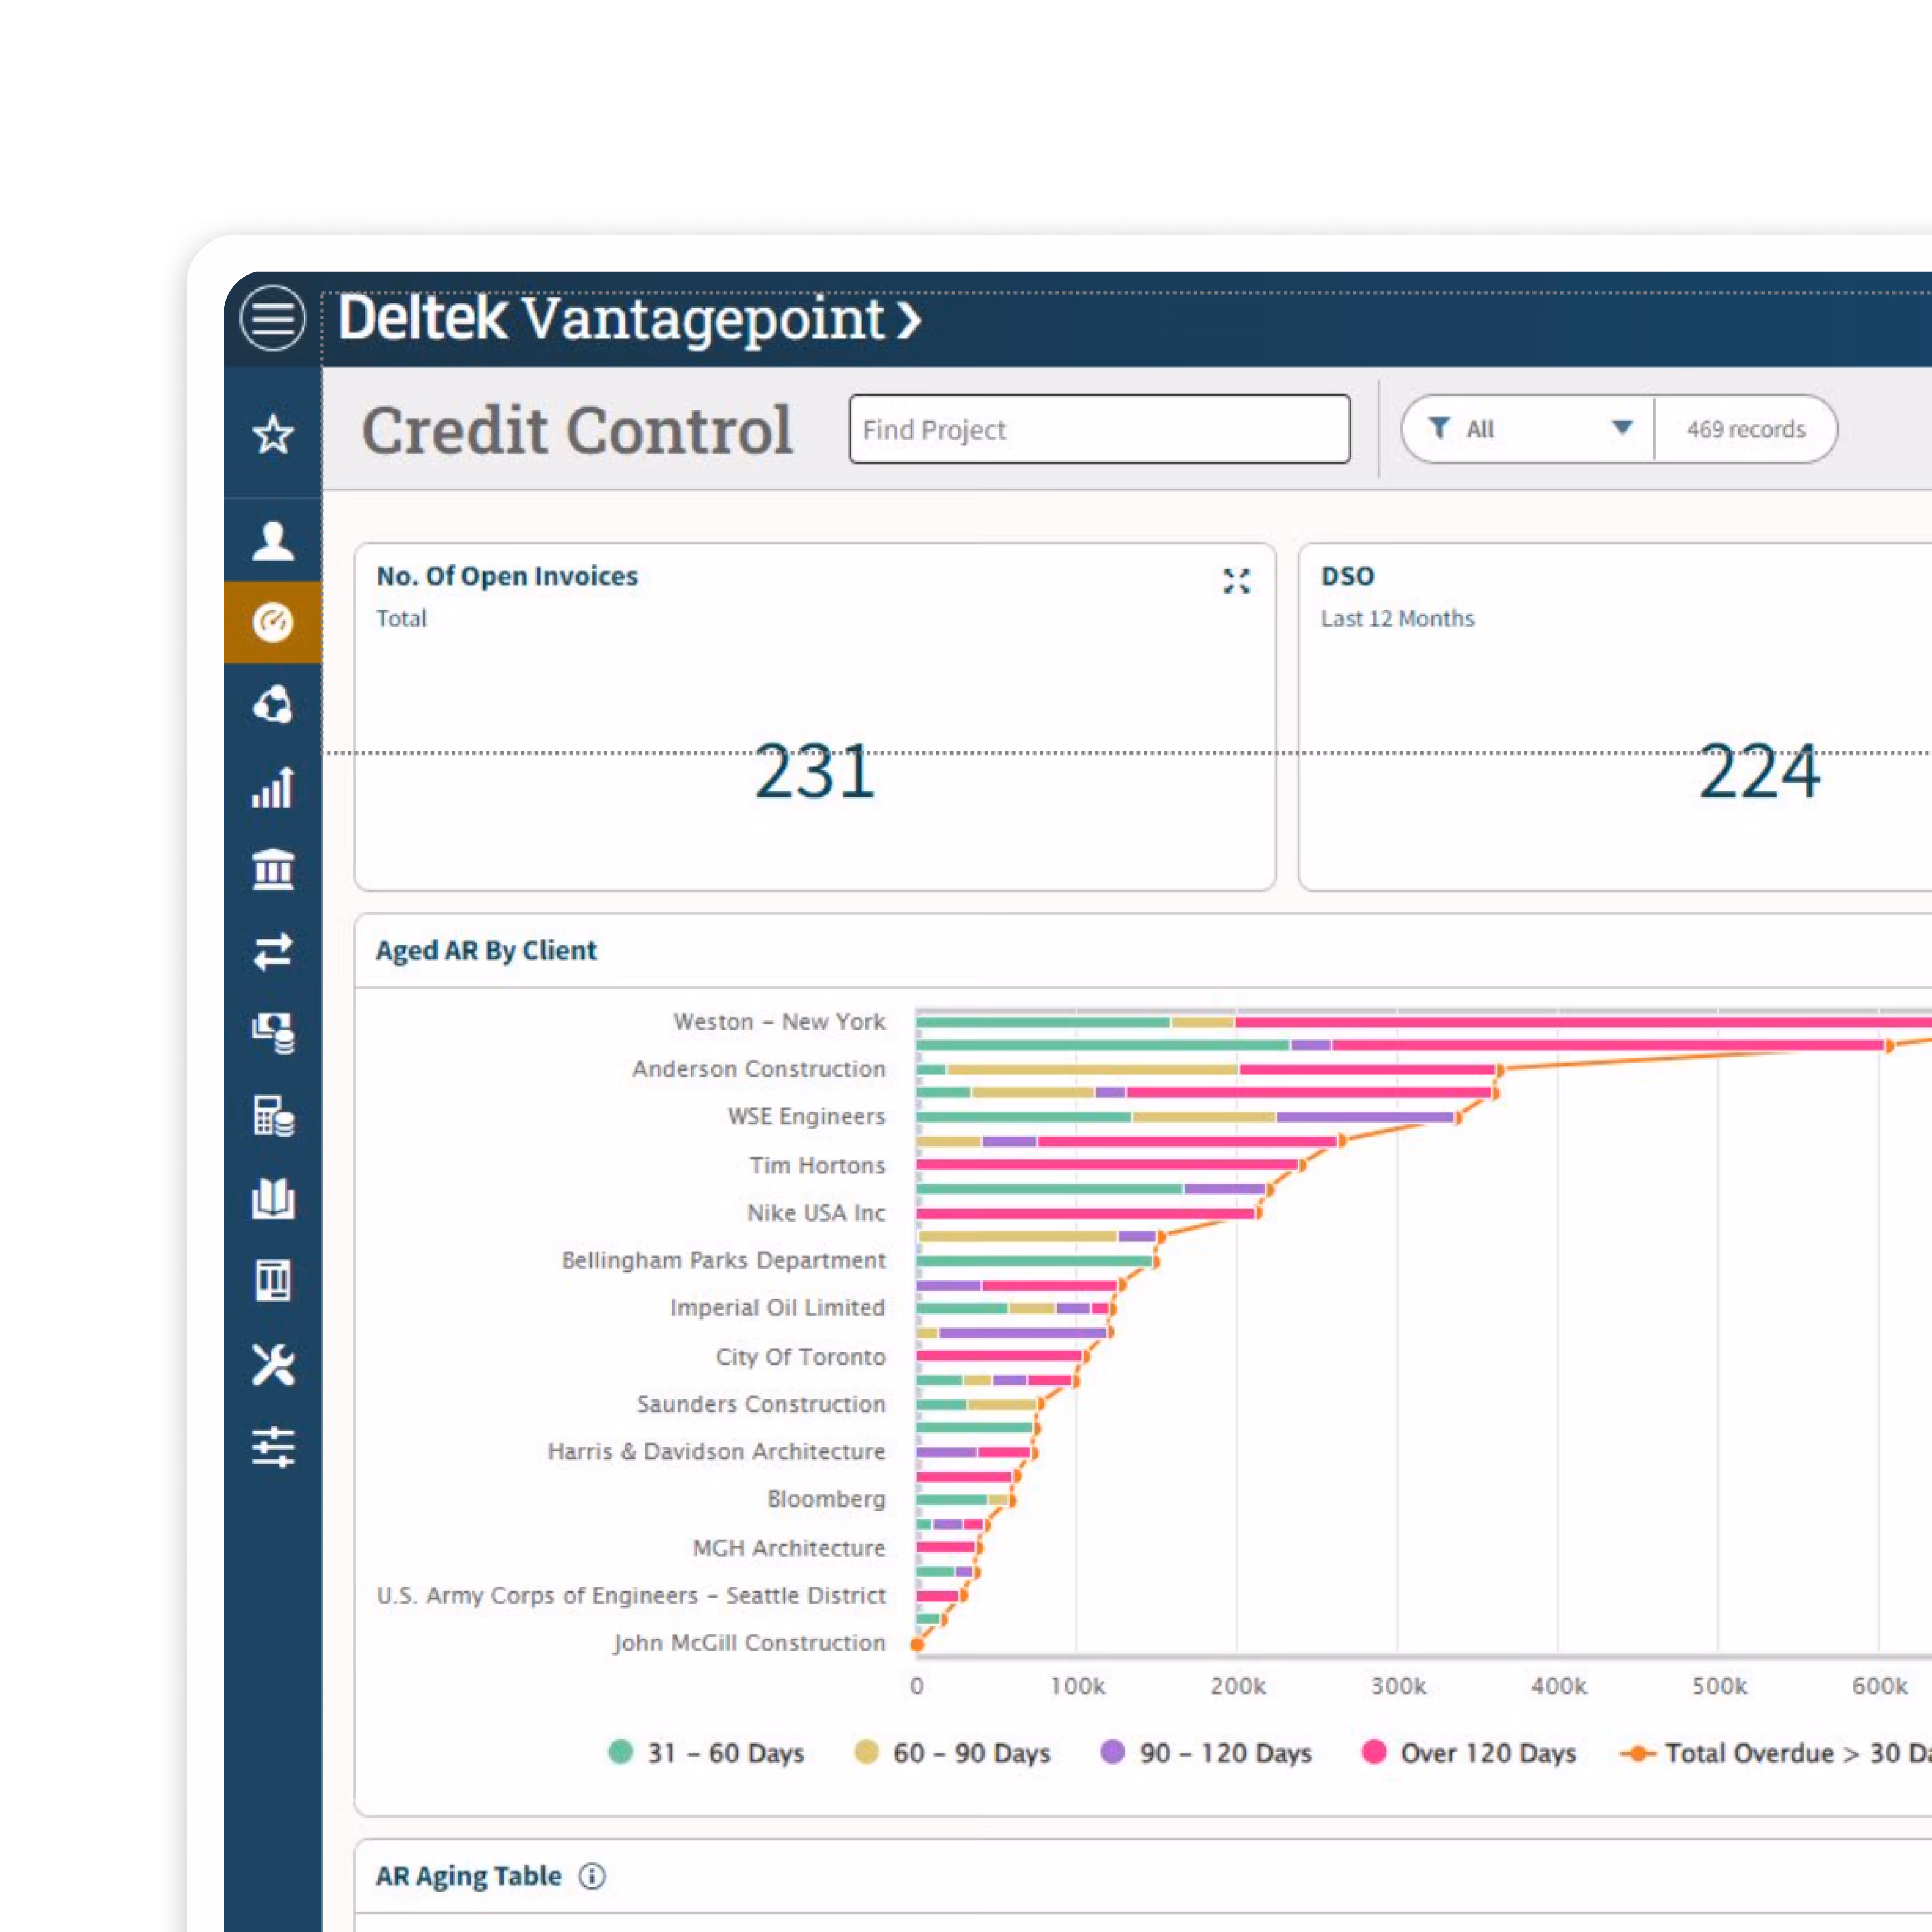Viewport: 1932px width, 1932px height.
Task: Select the Dashboard gauge sidebar icon
Action: pos(272,622)
